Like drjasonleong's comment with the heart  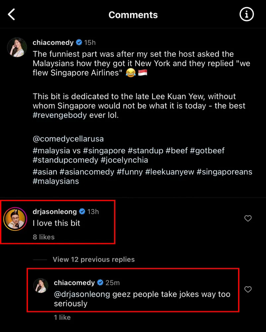(x=248, y=218)
